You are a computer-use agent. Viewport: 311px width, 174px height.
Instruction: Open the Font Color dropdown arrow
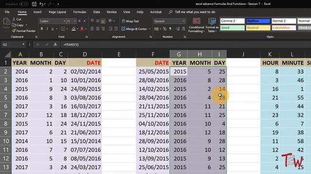(x=86, y=29)
